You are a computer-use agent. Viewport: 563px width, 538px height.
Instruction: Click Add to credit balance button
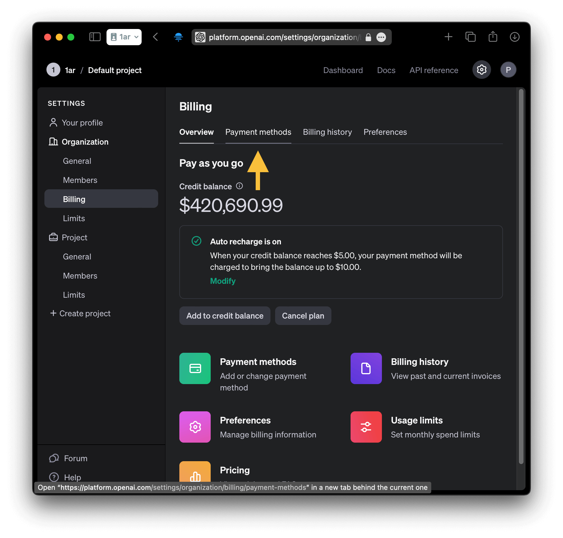coord(225,316)
